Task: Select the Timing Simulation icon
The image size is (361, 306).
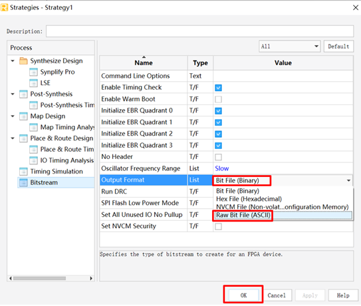Action: pos(23,172)
